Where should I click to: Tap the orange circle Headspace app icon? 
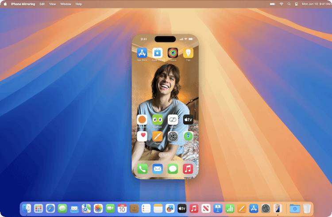tap(142, 120)
